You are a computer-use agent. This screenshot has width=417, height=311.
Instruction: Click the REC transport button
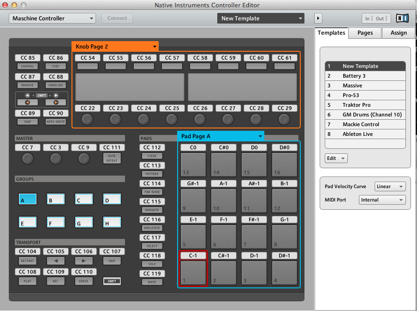55,281
